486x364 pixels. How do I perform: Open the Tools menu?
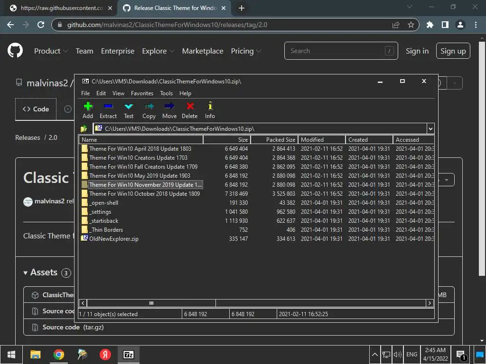click(166, 93)
